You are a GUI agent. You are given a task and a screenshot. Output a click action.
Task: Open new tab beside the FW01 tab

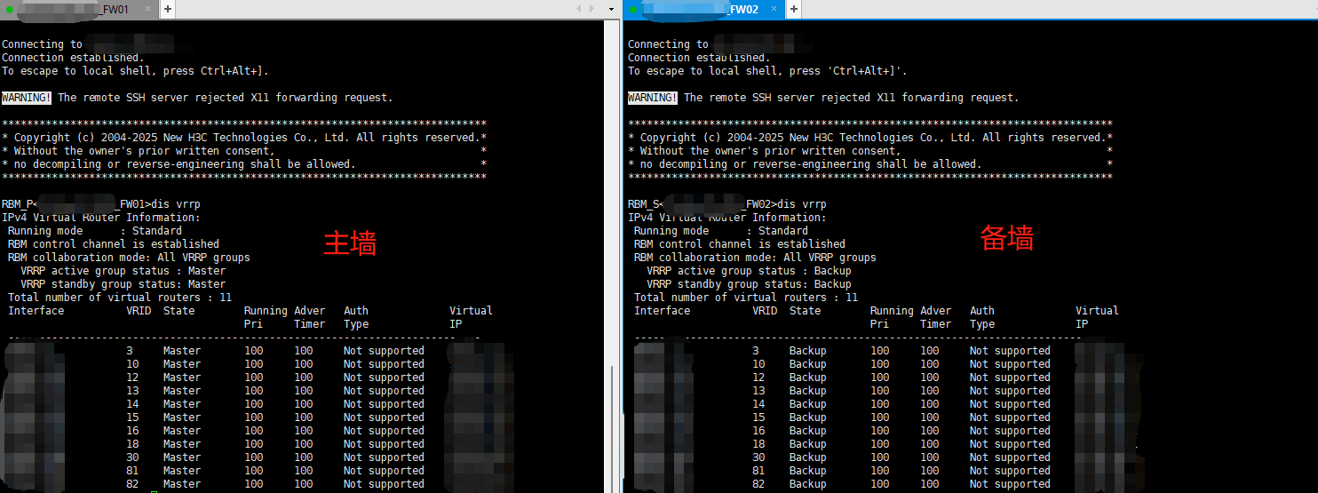(x=167, y=9)
